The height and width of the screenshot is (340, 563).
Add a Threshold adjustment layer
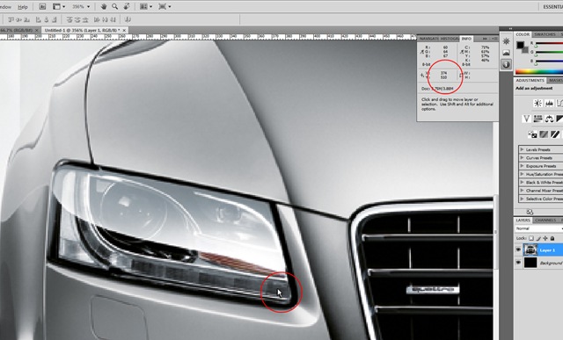(555, 134)
